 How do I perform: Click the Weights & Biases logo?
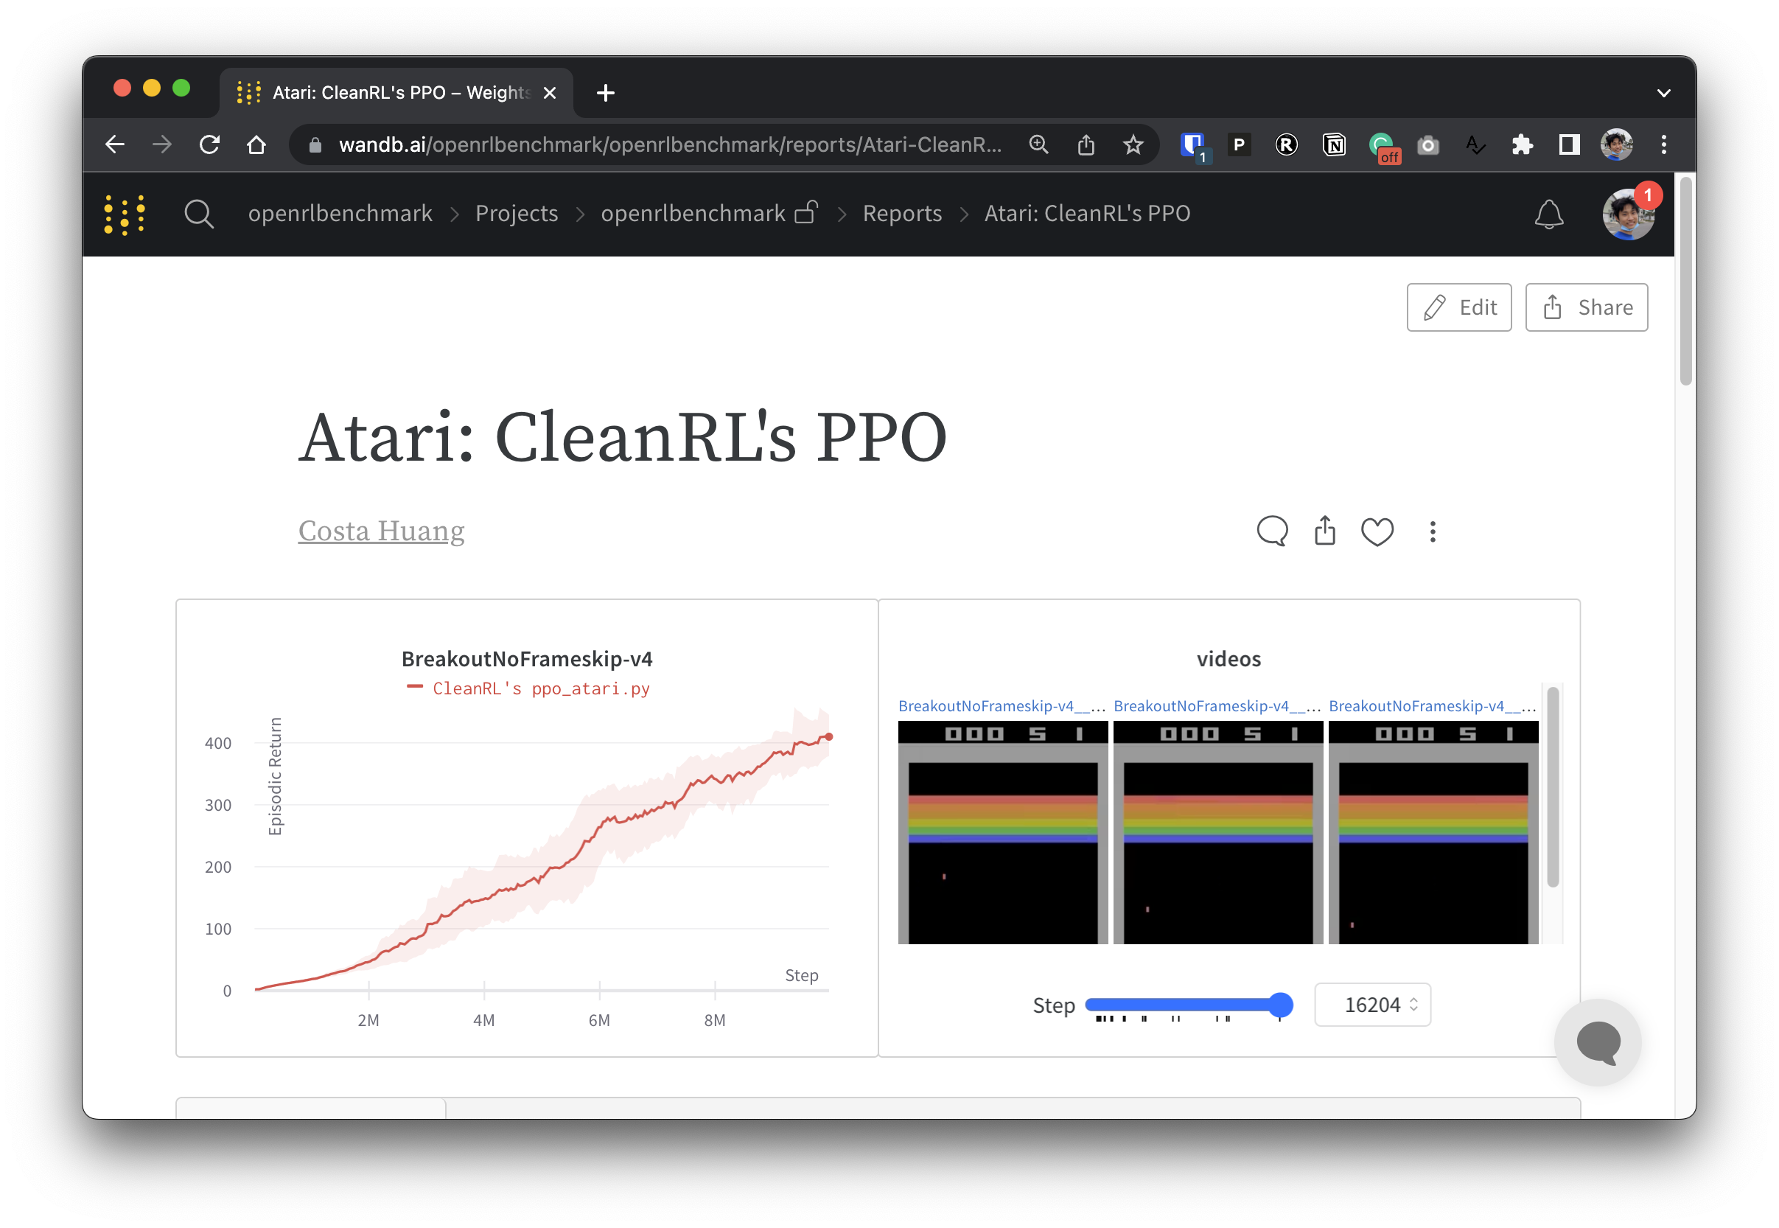pyautogui.click(x=125, y=214)
